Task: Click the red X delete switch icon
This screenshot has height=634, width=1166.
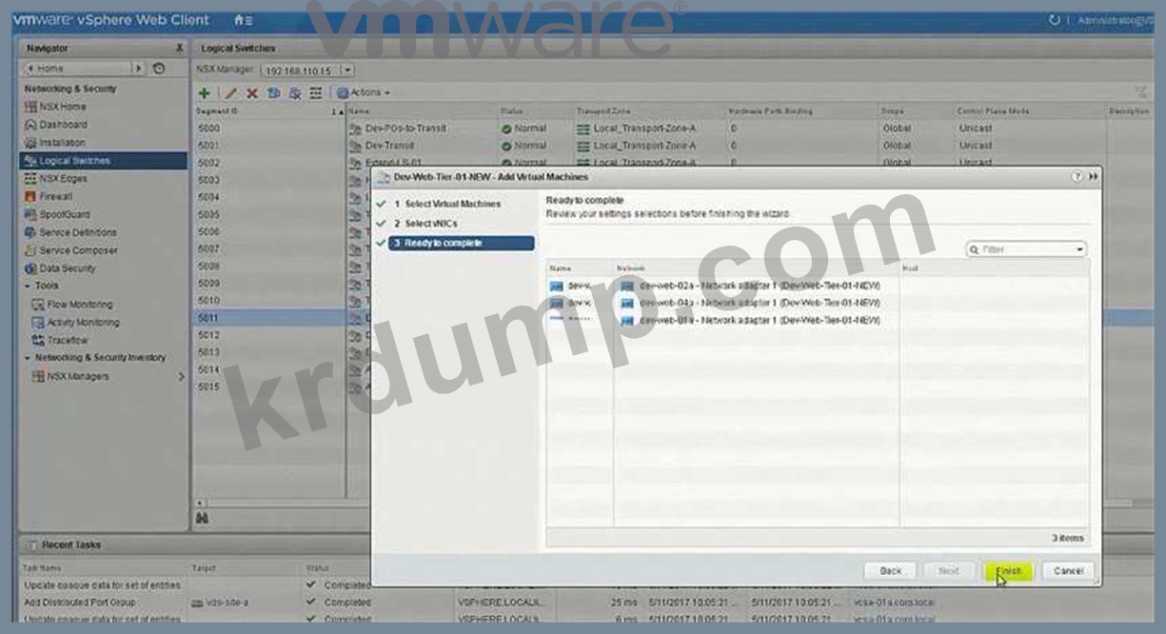Action: tap(251, 92)
